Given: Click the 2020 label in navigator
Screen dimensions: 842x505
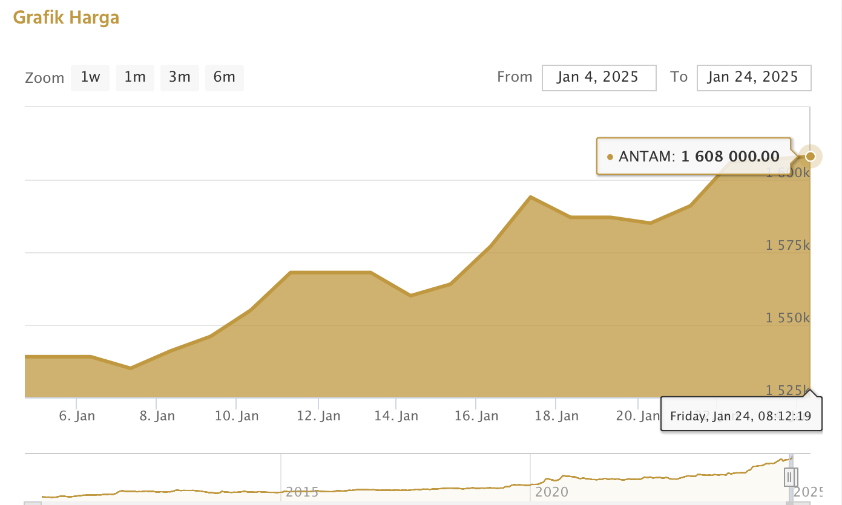Looking at the screenshot, I should 551,491.
